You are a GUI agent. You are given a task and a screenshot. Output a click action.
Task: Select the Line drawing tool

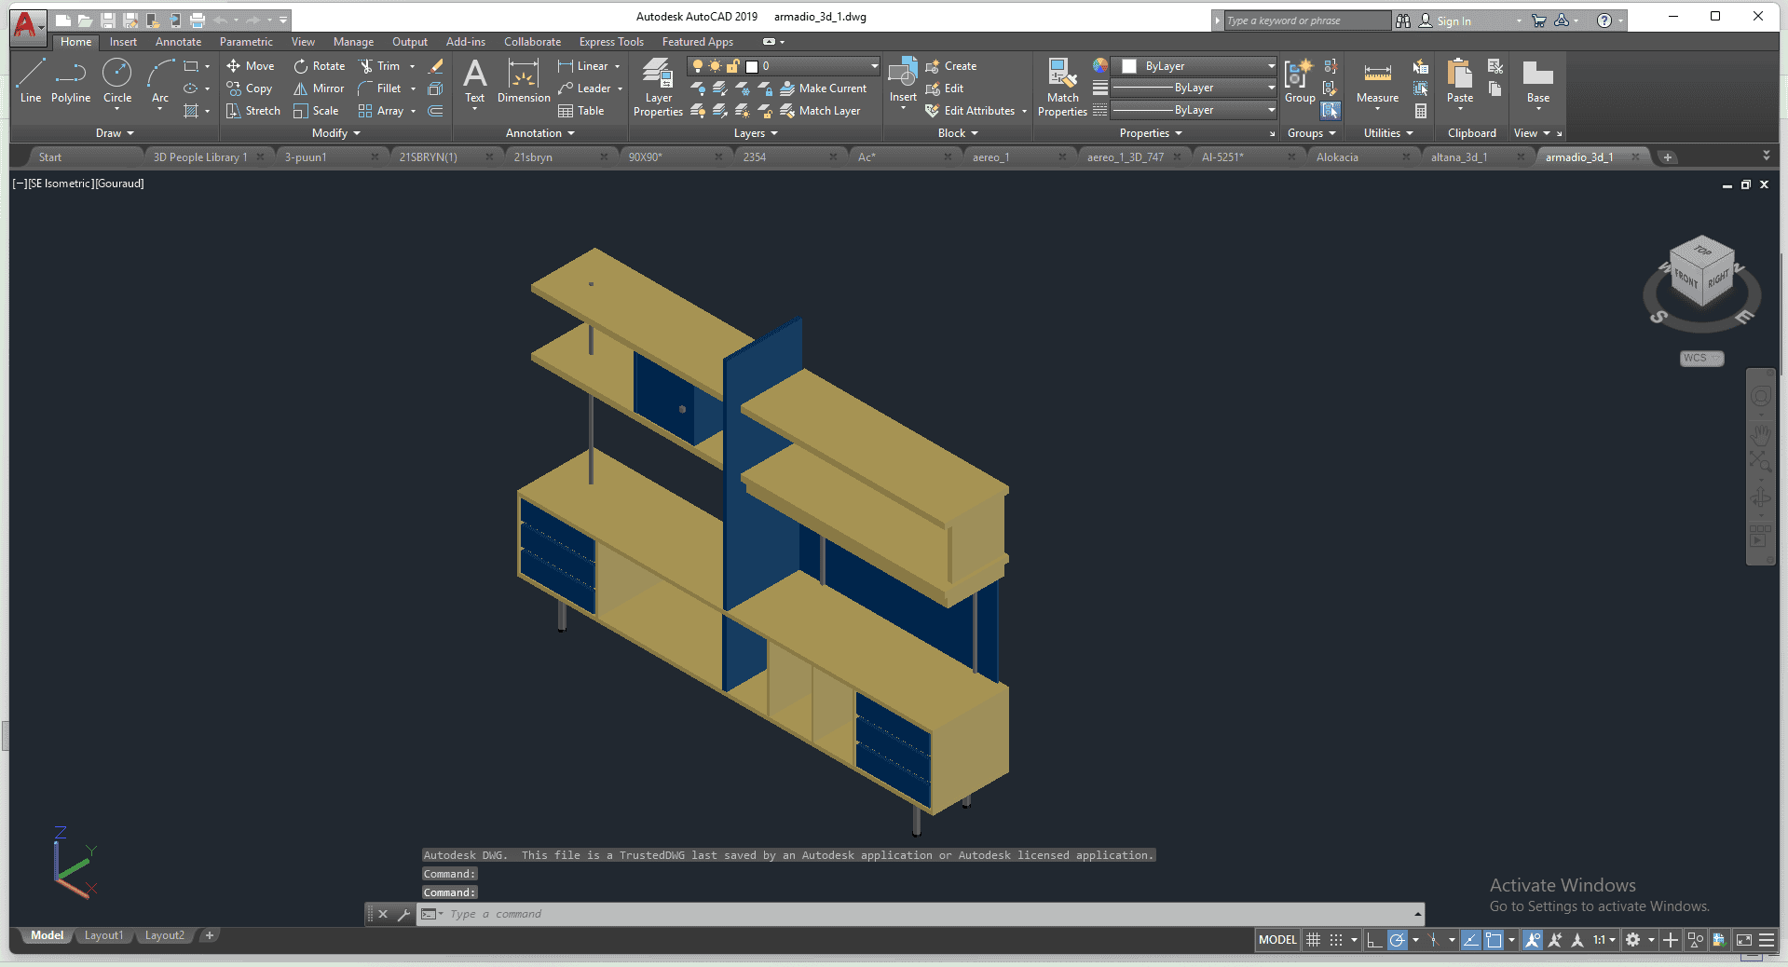[30, 80]
